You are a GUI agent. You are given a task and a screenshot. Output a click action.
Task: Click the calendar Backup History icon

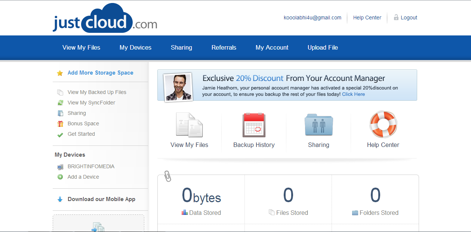click(x=254, y=125)
